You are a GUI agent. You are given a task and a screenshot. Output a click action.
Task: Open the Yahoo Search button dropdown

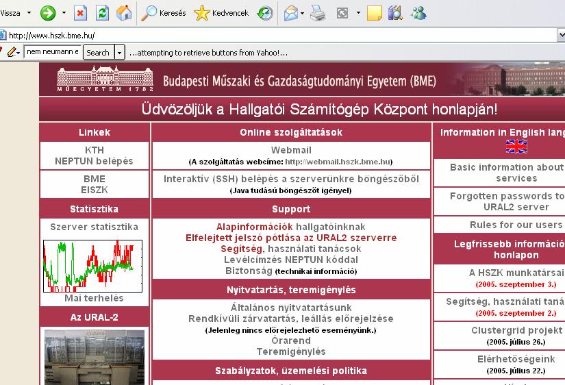point(120,52)
